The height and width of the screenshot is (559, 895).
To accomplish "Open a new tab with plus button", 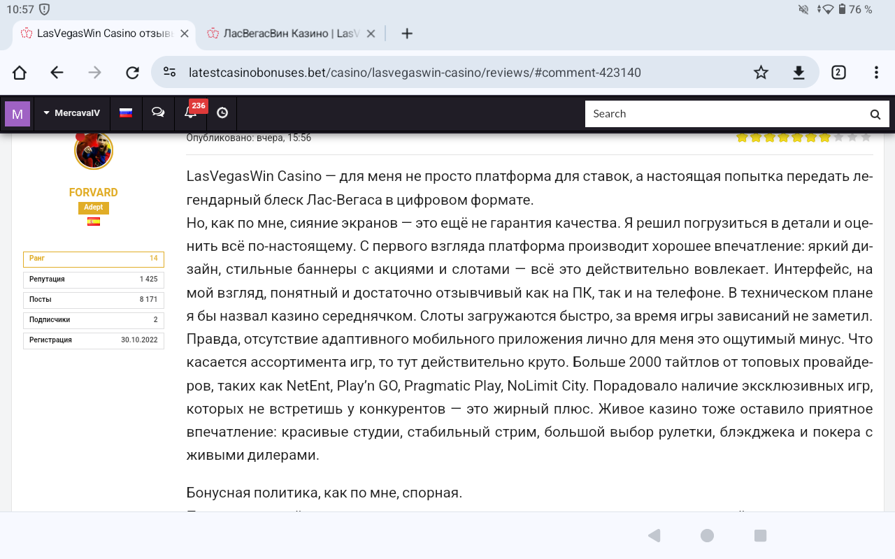I will click(407, 34).
